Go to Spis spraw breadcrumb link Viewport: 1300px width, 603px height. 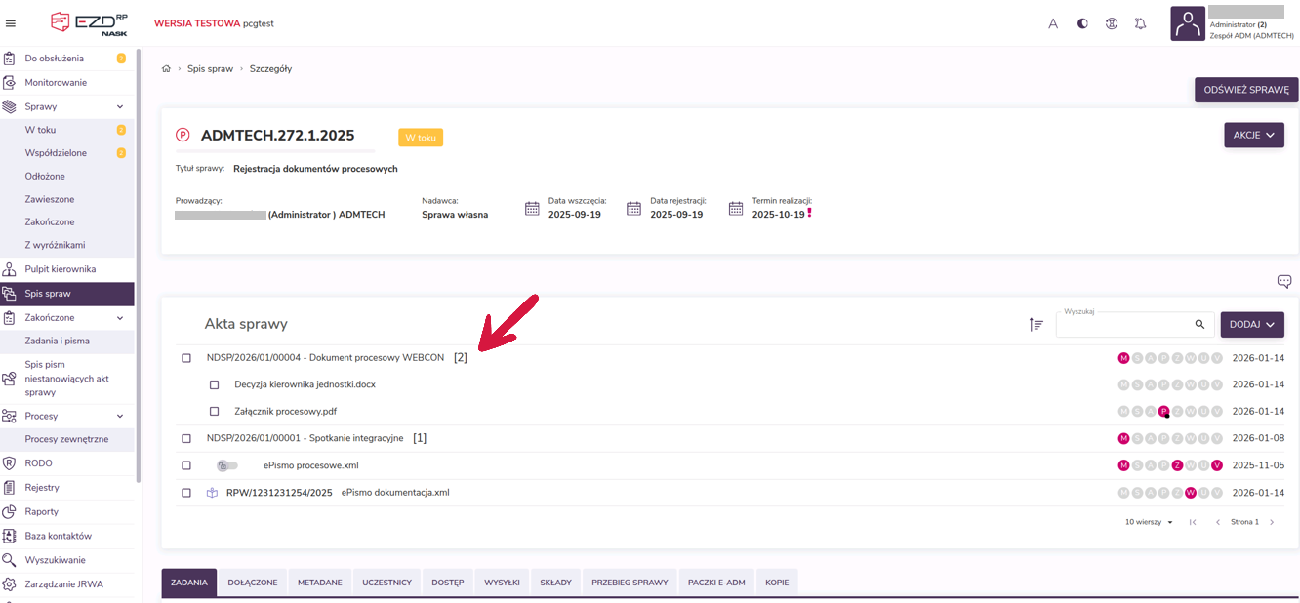pos(210,69)
